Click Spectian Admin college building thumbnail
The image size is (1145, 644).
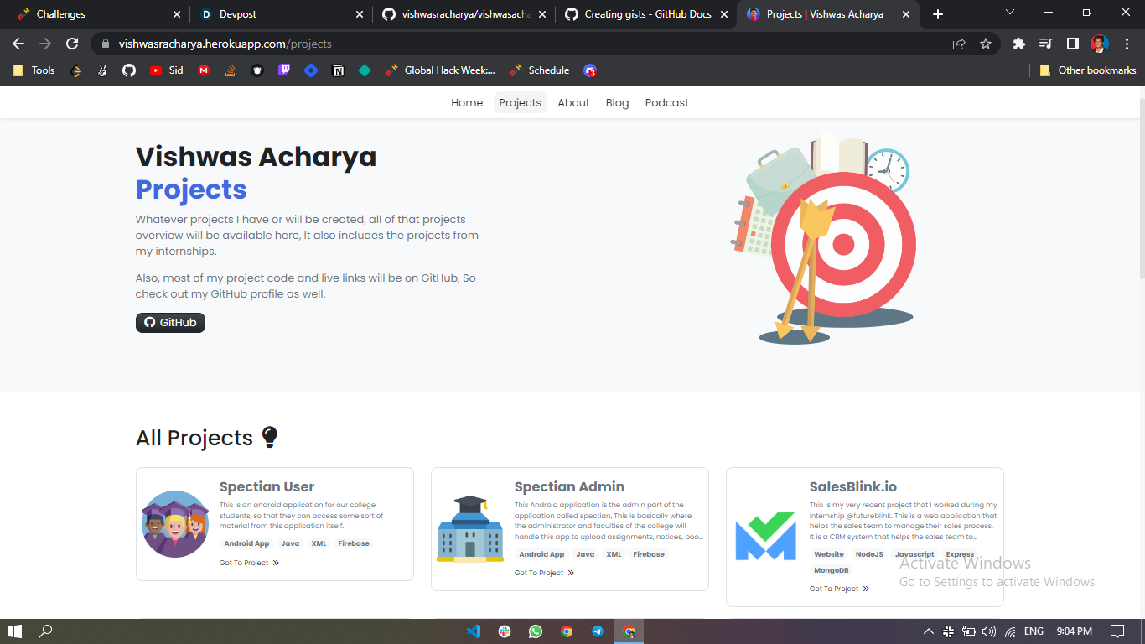470,529
